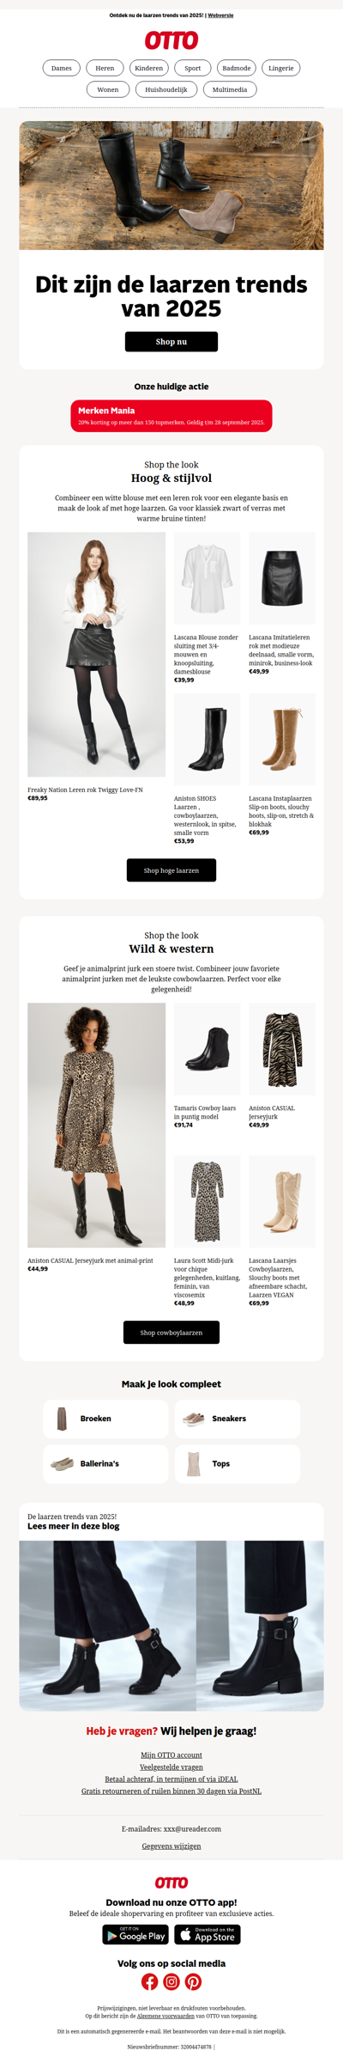This screenshot has width=343, height=2069.
Task: Select the Dames category
Action: pos(62,68)
